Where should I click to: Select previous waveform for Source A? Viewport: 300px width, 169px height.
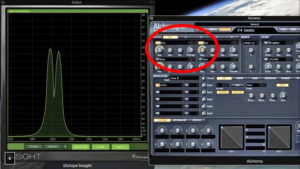click(190, 43)
